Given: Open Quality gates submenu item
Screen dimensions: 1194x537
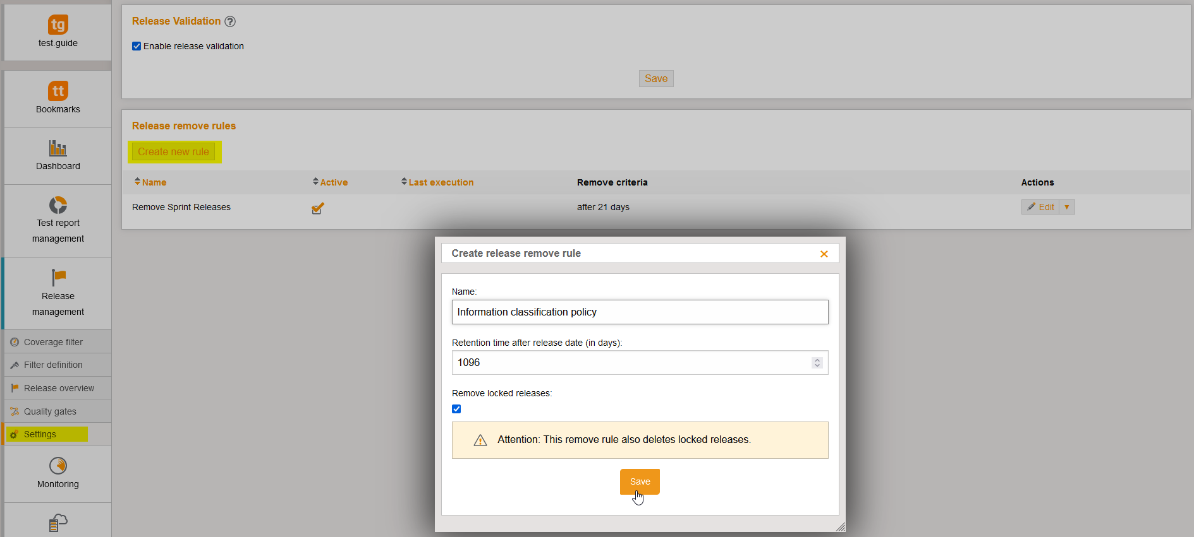Looking at the screenshot, I should click(58, 411).
